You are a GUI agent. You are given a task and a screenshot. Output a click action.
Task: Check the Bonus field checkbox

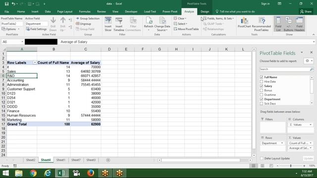[x=262, y=90]
